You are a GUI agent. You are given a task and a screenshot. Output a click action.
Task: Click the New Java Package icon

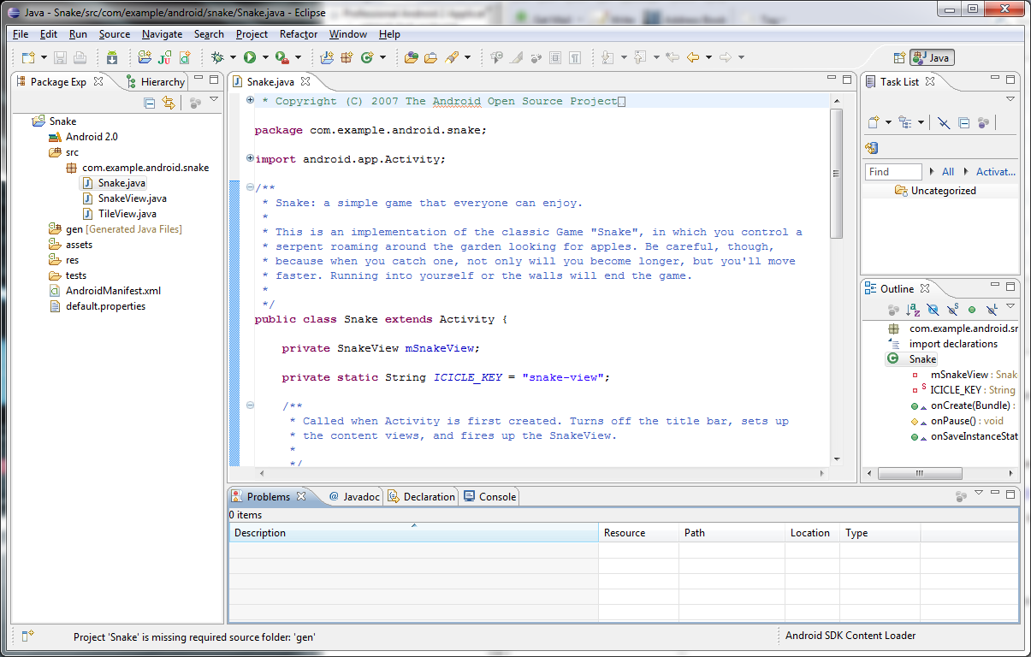coord(347,57)
